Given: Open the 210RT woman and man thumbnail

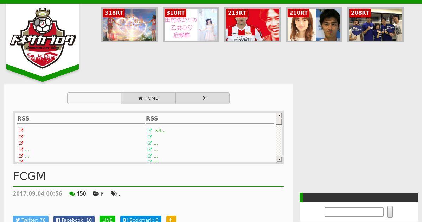Looking at the screenshot, I should [x=314, y=25].
